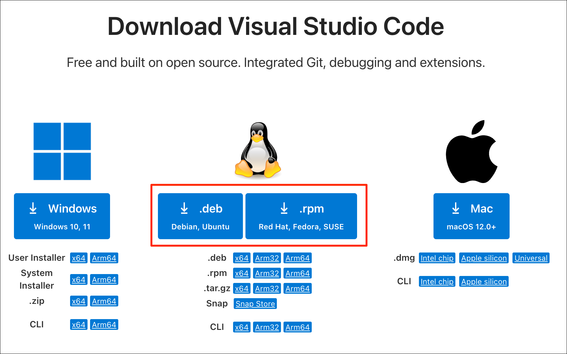Select the Linux .deb Arm32 link
Viewport: 567px width, 354px height.
tap(267, 258)
